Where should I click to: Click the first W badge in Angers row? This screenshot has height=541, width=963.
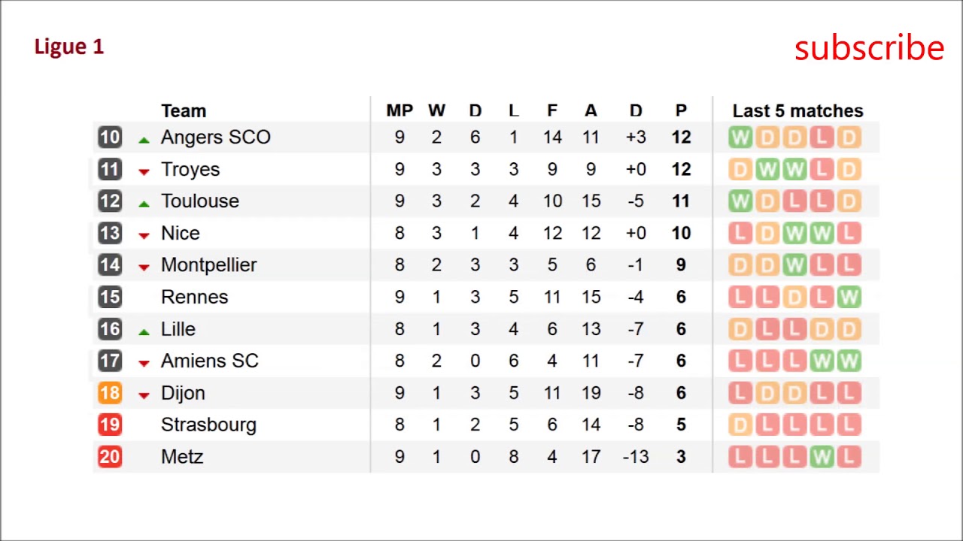tap(740, 138)
